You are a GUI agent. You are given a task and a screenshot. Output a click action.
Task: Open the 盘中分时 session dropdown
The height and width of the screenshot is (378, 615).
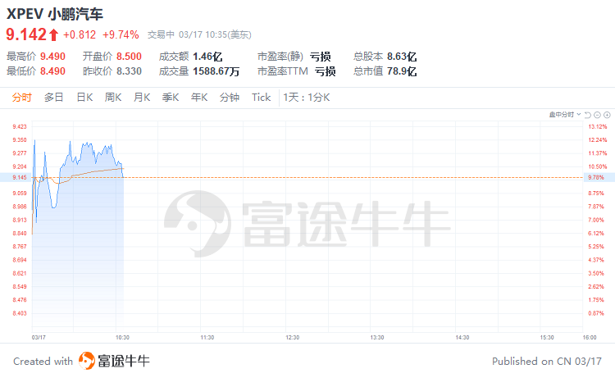coord(565,115)
